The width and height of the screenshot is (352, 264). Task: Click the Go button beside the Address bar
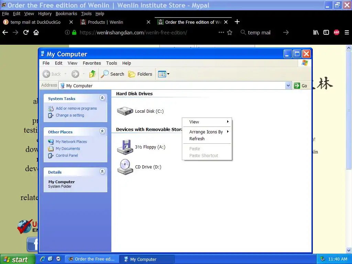[300, 86]
